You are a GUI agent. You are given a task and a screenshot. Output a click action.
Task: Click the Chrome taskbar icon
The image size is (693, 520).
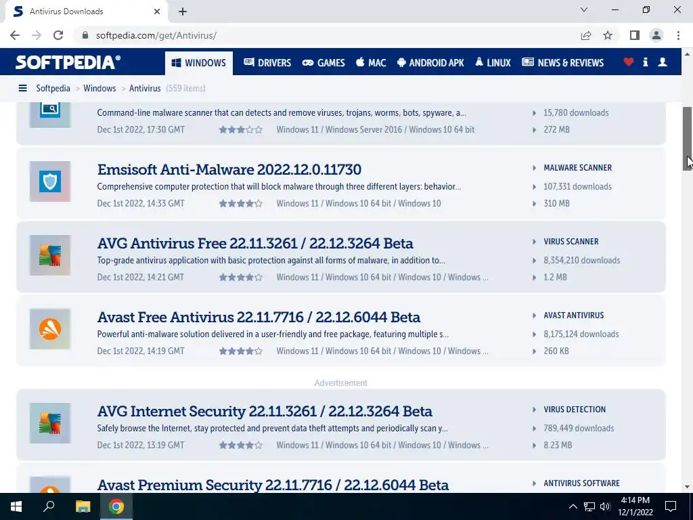(x=116, y=506)
